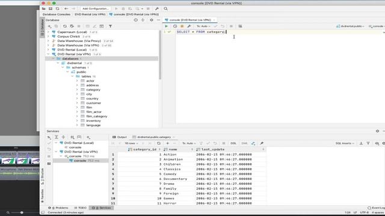This screenshot has width=385, height=216.
Task: Hide the Database panel with minus icon
Action: [158, 20]
